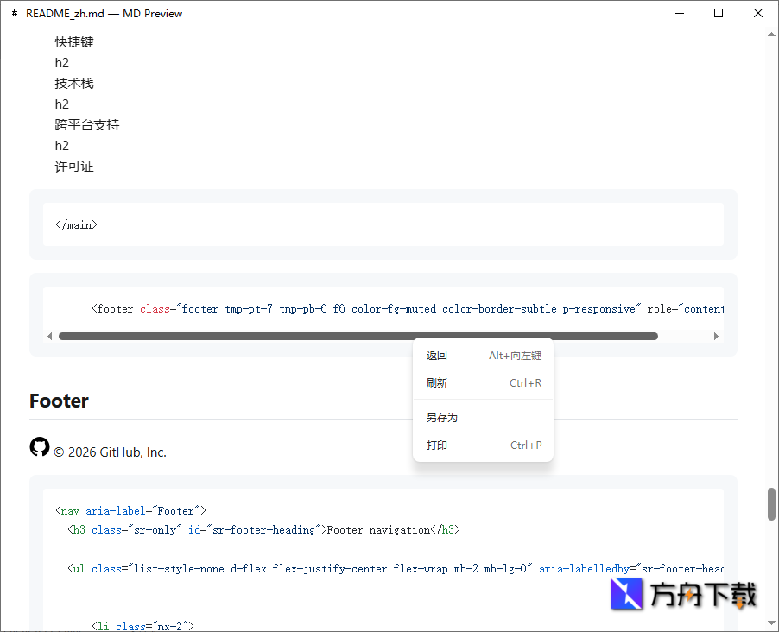Choose 返回 from the context menu
Image resolution: width=779 pixels, height=632 pixels.
coord(437,356)
